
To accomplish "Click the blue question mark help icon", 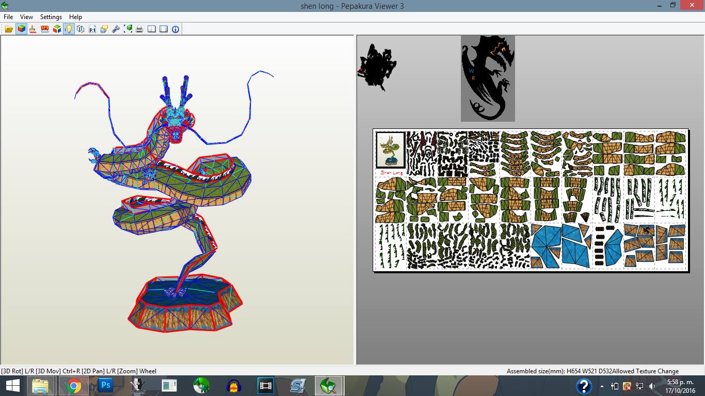I will (584, 386).
